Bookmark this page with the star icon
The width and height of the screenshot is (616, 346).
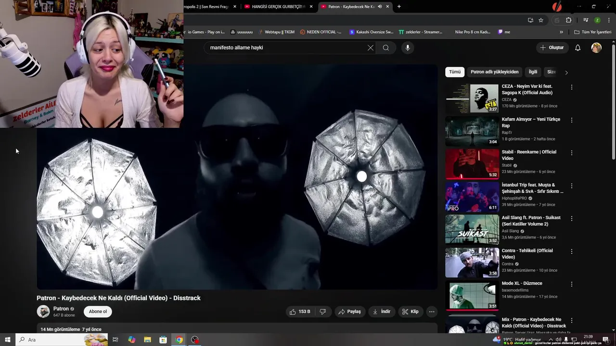pyautogui.click(x=541, y=20)
